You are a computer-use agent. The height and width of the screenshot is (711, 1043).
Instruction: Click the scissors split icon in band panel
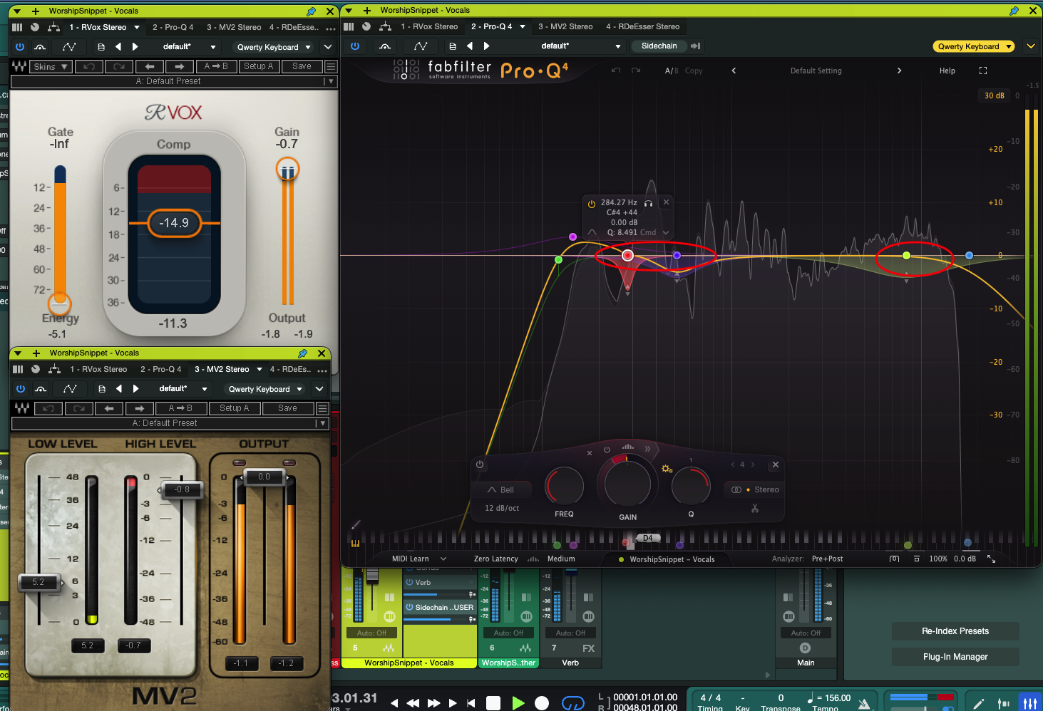point(754,508)
